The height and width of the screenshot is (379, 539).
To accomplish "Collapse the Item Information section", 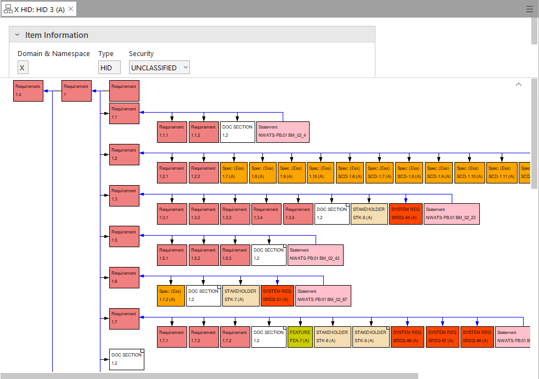I will pos(17,35).
